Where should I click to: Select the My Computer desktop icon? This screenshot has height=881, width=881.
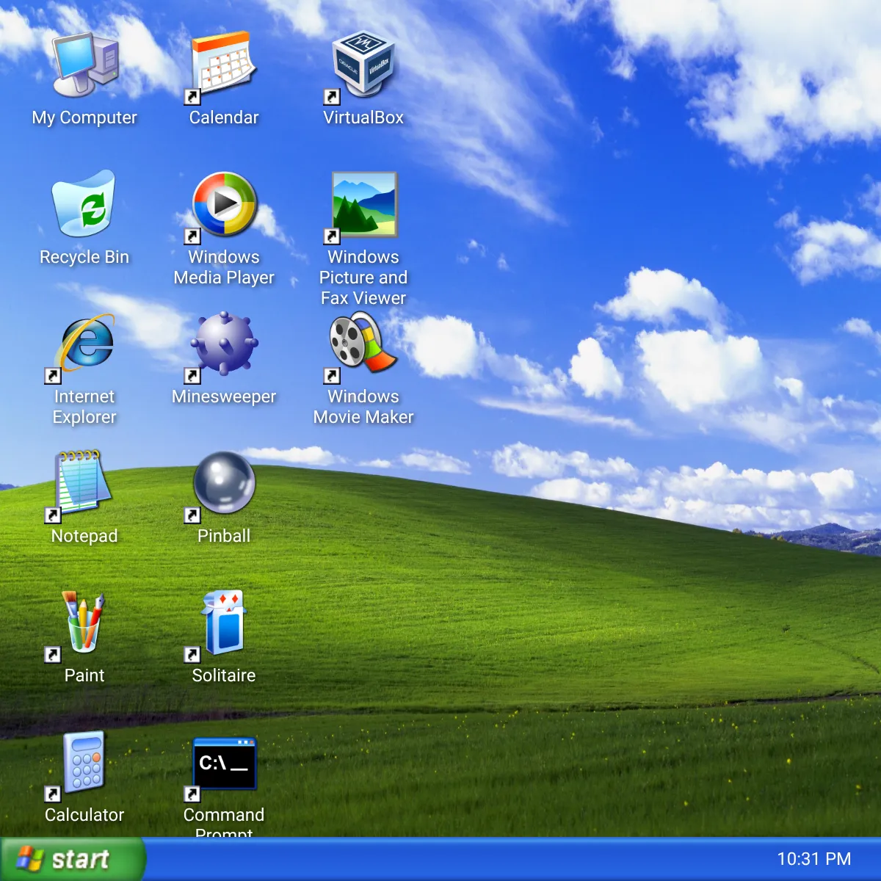point(84,65)
